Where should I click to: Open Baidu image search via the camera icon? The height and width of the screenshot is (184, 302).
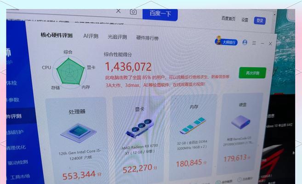click(x=133, y=12)
